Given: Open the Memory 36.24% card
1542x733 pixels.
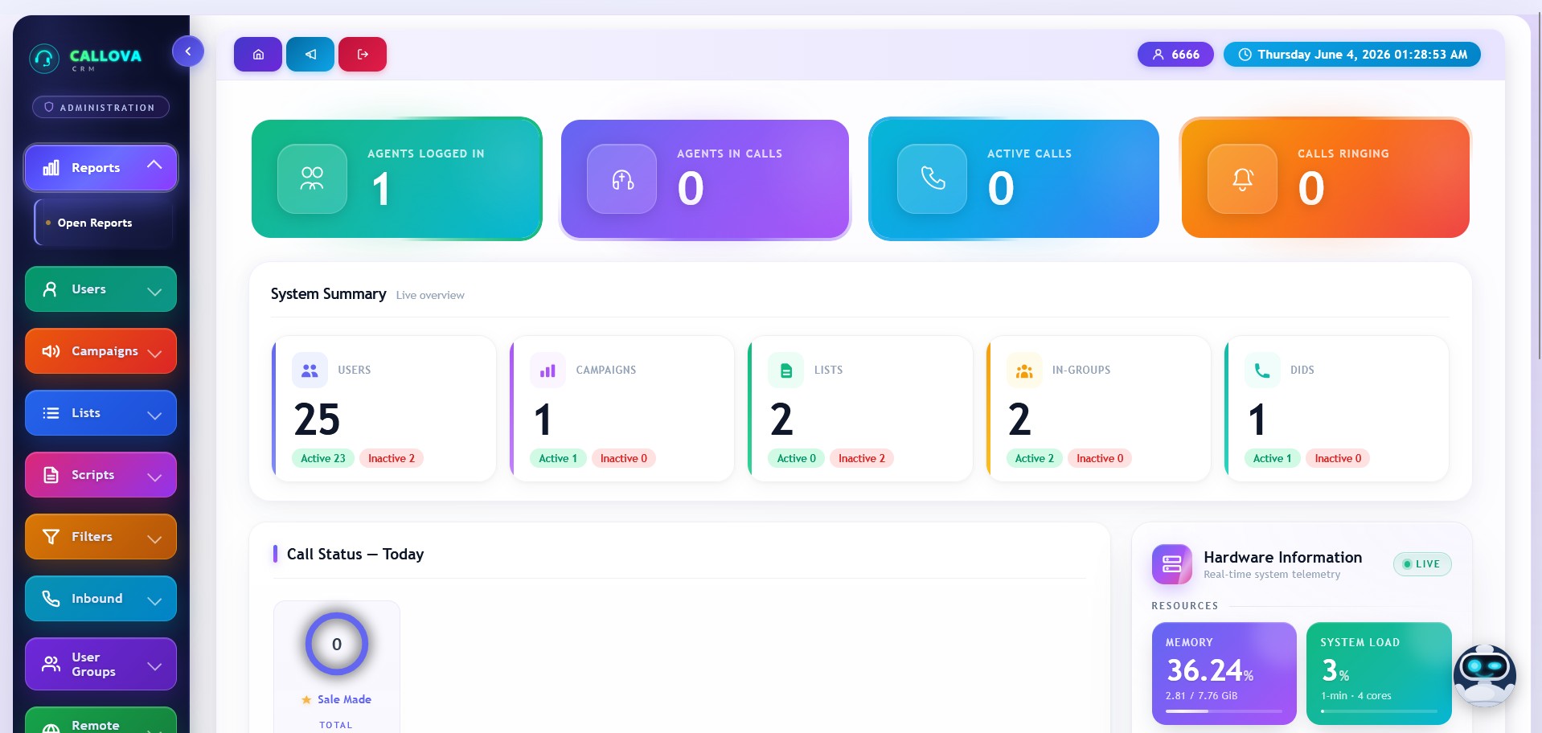Looking at the screenshot, I should pos(1224,674).
